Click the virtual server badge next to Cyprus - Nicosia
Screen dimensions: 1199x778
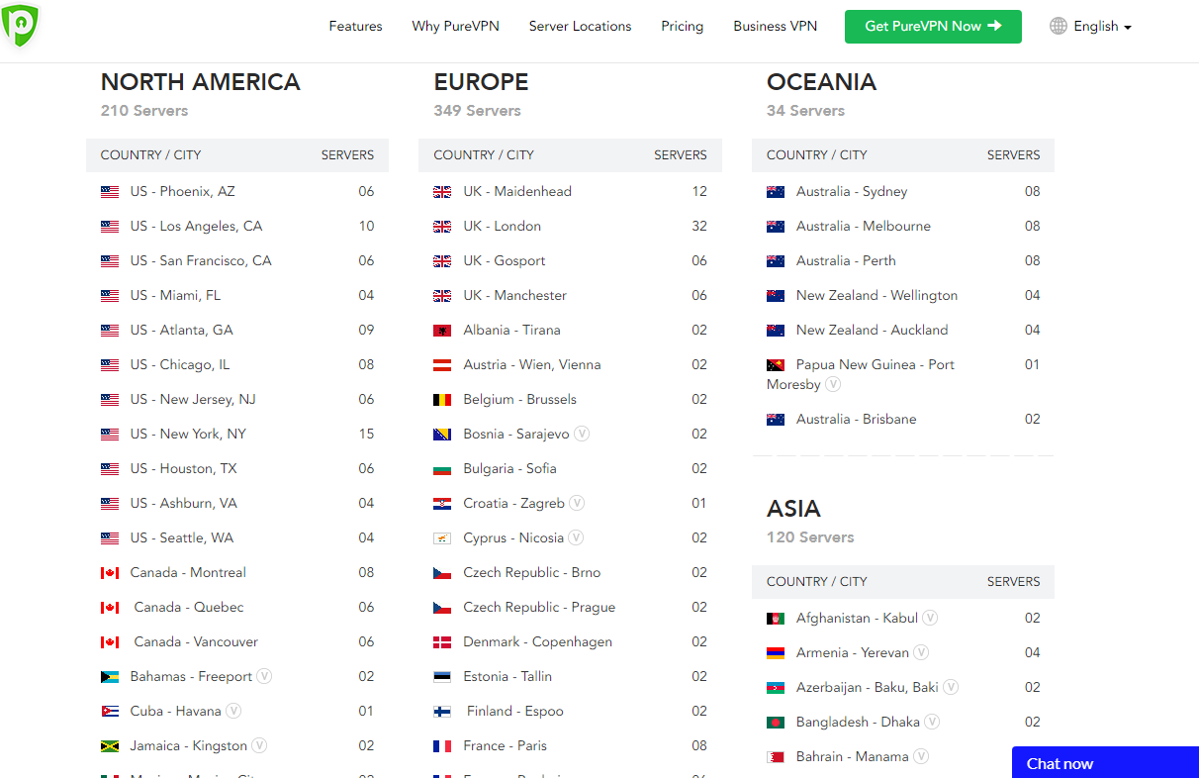pos(576,537)
